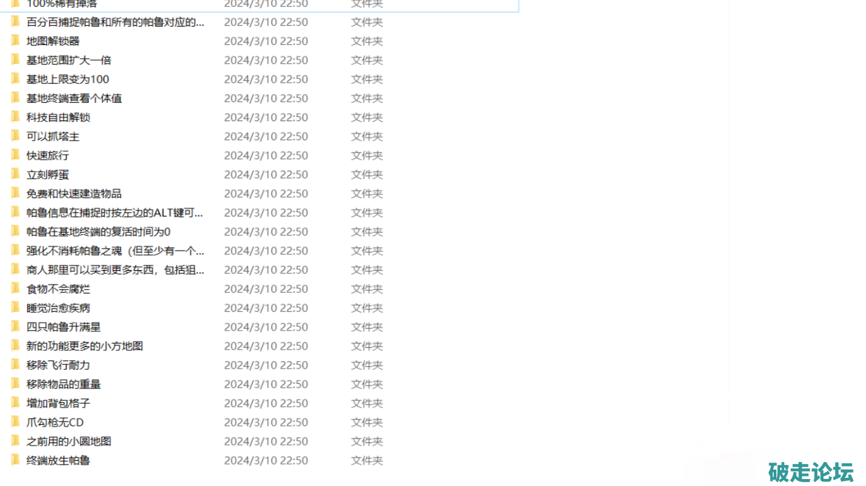866x486 pixels.
Task: Select the 基地上限变为100 folder name
Action: pos(68,79)
